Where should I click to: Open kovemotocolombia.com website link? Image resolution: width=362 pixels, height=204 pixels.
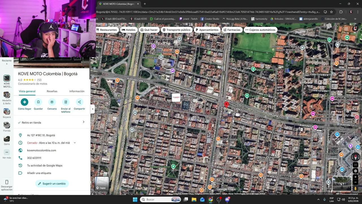tap(42, 150)
